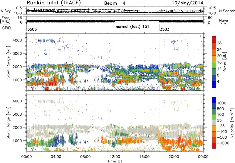The width and height of the screenshot is (235, 163).
Task: Pick the light green 12–16 dB Power swatch
Action: pos(214,65)
